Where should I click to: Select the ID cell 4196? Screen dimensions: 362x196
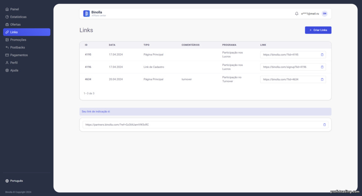(x=88, y=67)
